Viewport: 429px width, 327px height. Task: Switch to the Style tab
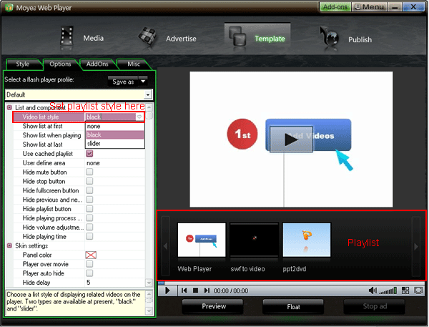(23, 64)
